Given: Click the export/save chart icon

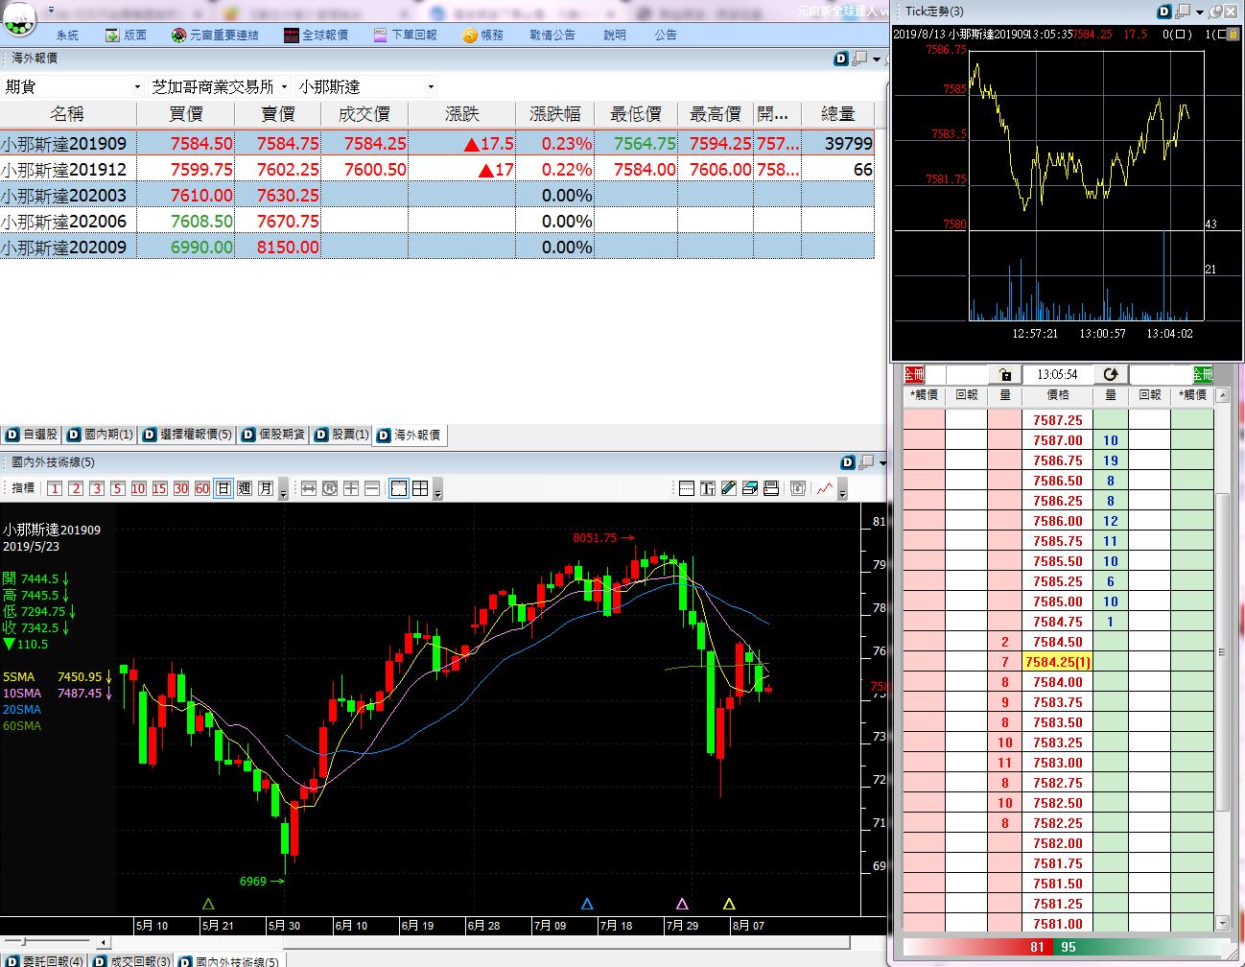Looking at the screenshot, I should click(x=798, y=488).
